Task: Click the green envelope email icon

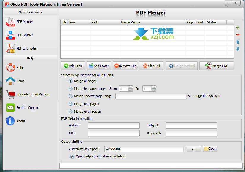Action: 10,108
